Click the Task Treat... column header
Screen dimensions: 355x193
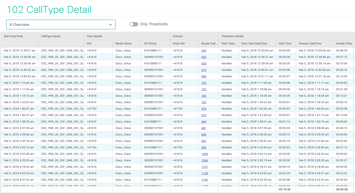[x=229, y=44]
